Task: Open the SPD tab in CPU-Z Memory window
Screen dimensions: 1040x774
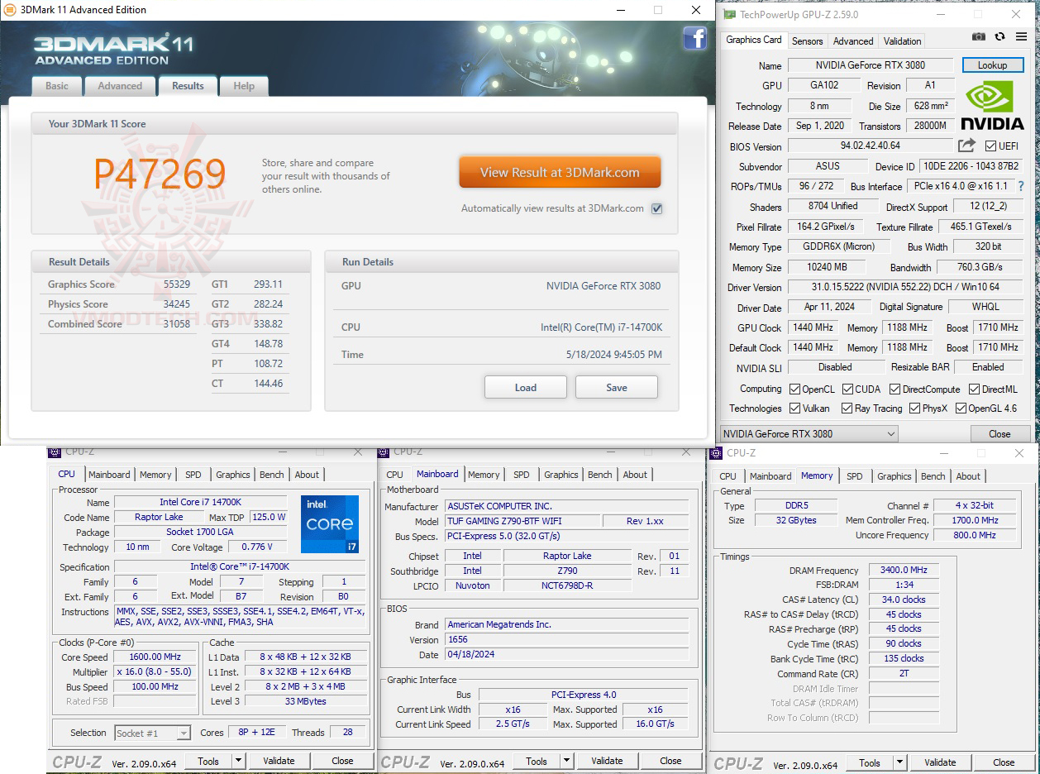Action: (x=855, y=476)
